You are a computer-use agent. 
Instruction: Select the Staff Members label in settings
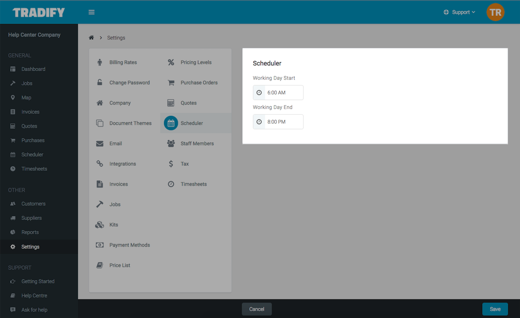197,144
